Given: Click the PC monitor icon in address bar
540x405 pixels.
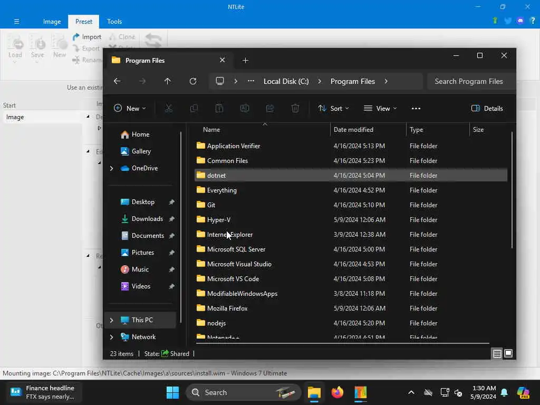Looking at the screenshot, I should click(220, 81).
